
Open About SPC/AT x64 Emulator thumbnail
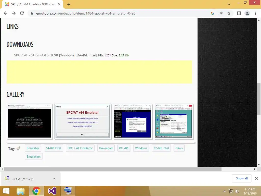point(83,121)
